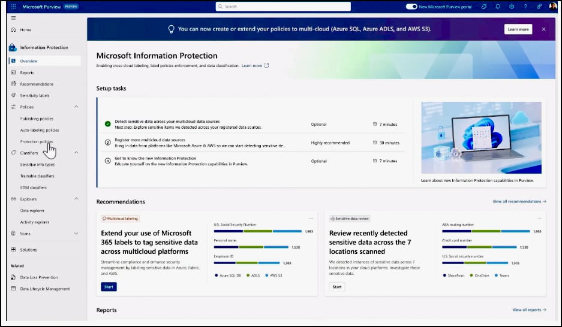562x327 pixels.
Task: Open Protection policies
Action: (36, 142)
